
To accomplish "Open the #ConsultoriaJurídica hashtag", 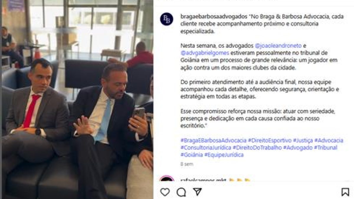I will pos(206,148).
